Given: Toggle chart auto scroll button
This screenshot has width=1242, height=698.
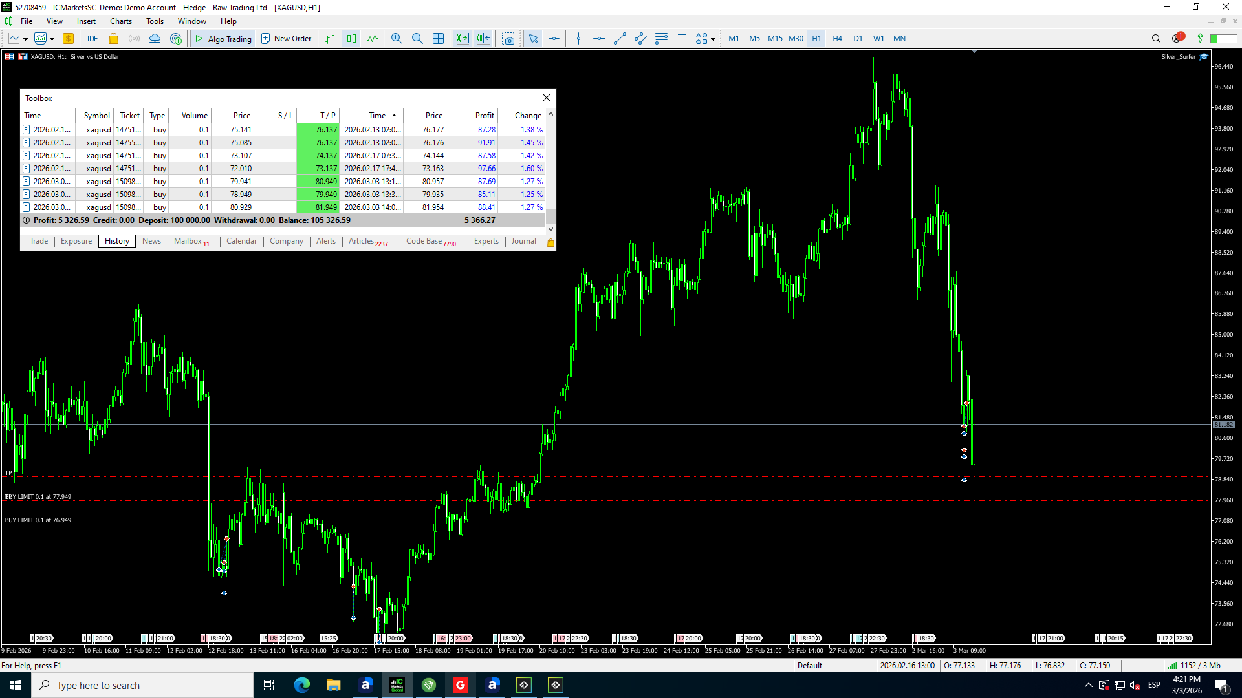Looking at the screenshot, I should click(x=462, y=39).
